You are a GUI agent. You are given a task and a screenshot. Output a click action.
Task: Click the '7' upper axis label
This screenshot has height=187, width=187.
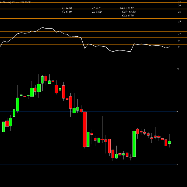pyautogui.click(x=179, y=47)
